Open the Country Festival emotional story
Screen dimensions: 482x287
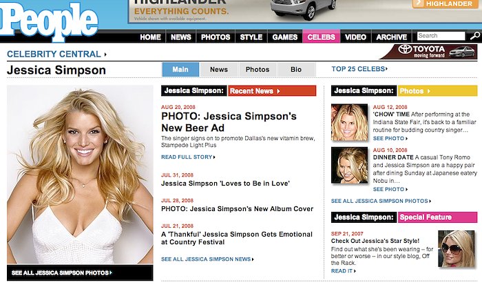(x=237, y=238)
